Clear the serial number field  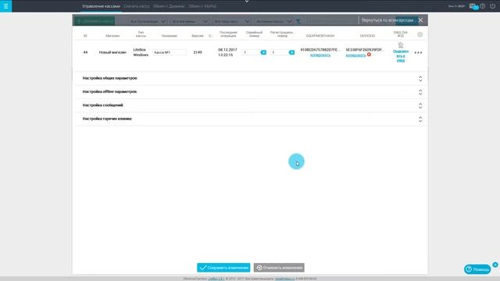click(263, 52)
